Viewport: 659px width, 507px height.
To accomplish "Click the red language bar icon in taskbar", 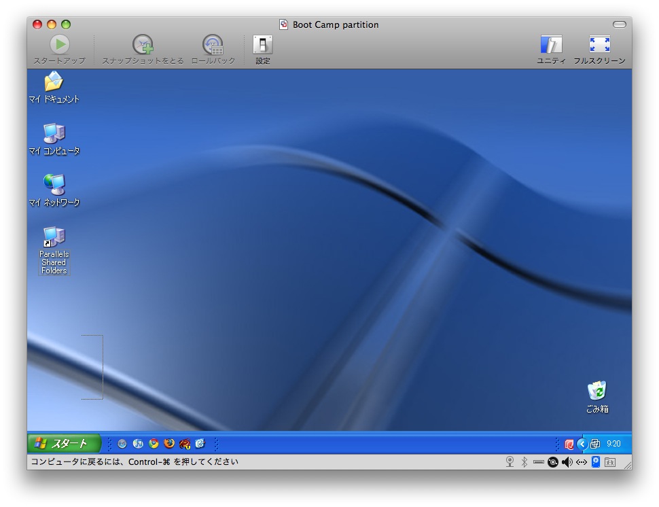I will pyautogui.click(x=569, y=444).
